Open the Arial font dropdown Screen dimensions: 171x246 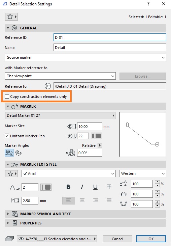coord(69,173)
